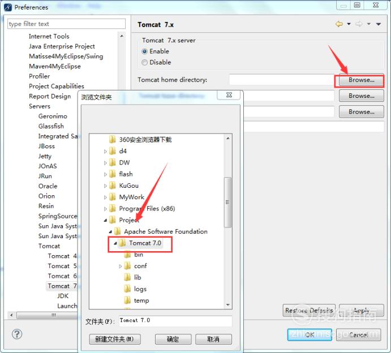The height and width of the screenshot is (353, 391).
Task: Click the d4 folder icon
Action: pos(113,151)
